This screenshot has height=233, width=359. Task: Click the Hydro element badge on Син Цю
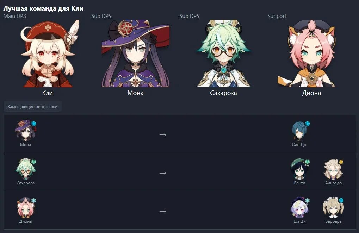[x=307, y=124]
